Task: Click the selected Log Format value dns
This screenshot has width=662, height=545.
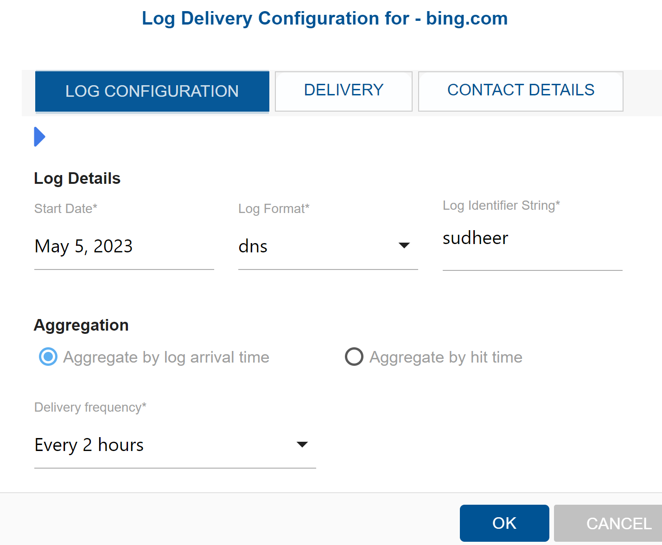Action: (253, 246)
